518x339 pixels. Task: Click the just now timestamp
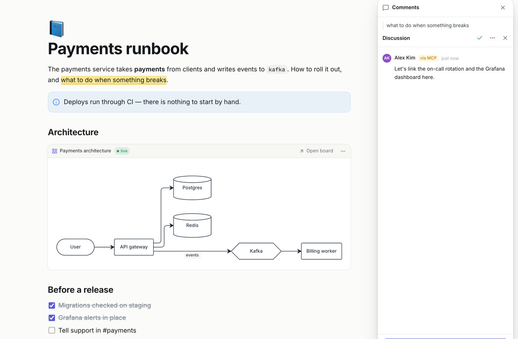(450, 58)
